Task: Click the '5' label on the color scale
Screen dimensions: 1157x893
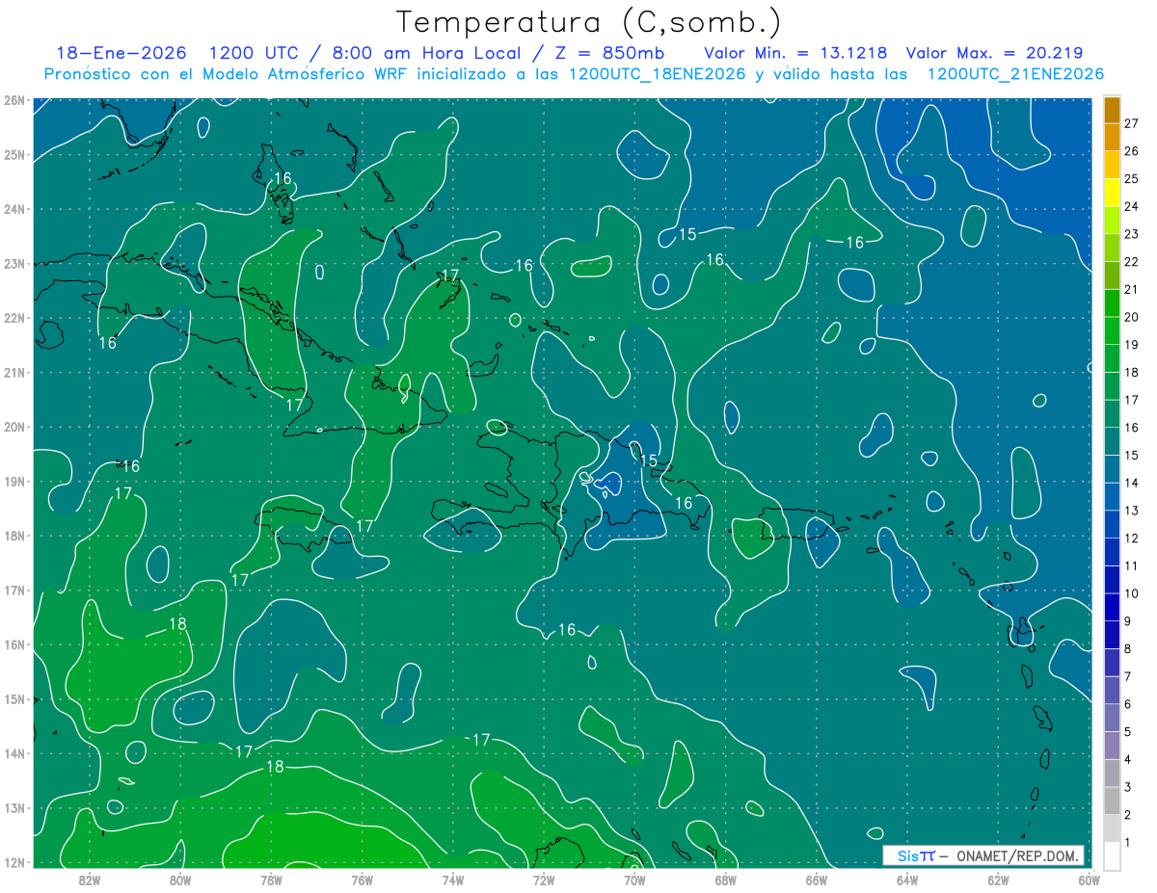Action: [x=1129, y=732]
